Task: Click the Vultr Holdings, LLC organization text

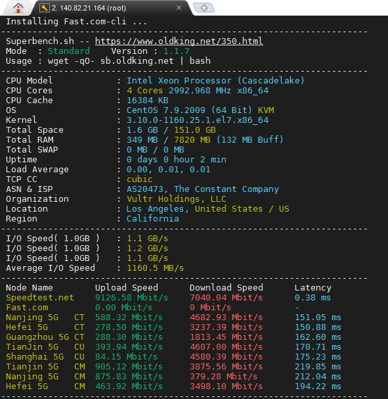Action: click(x=177, y=199)
